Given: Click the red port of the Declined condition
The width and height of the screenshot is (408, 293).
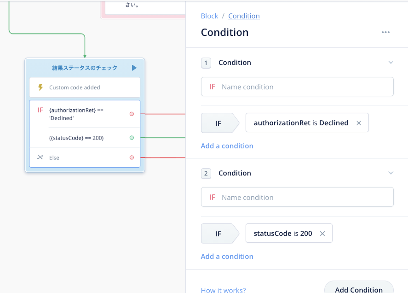Looking at the screenshot, I should coord(132,114).
